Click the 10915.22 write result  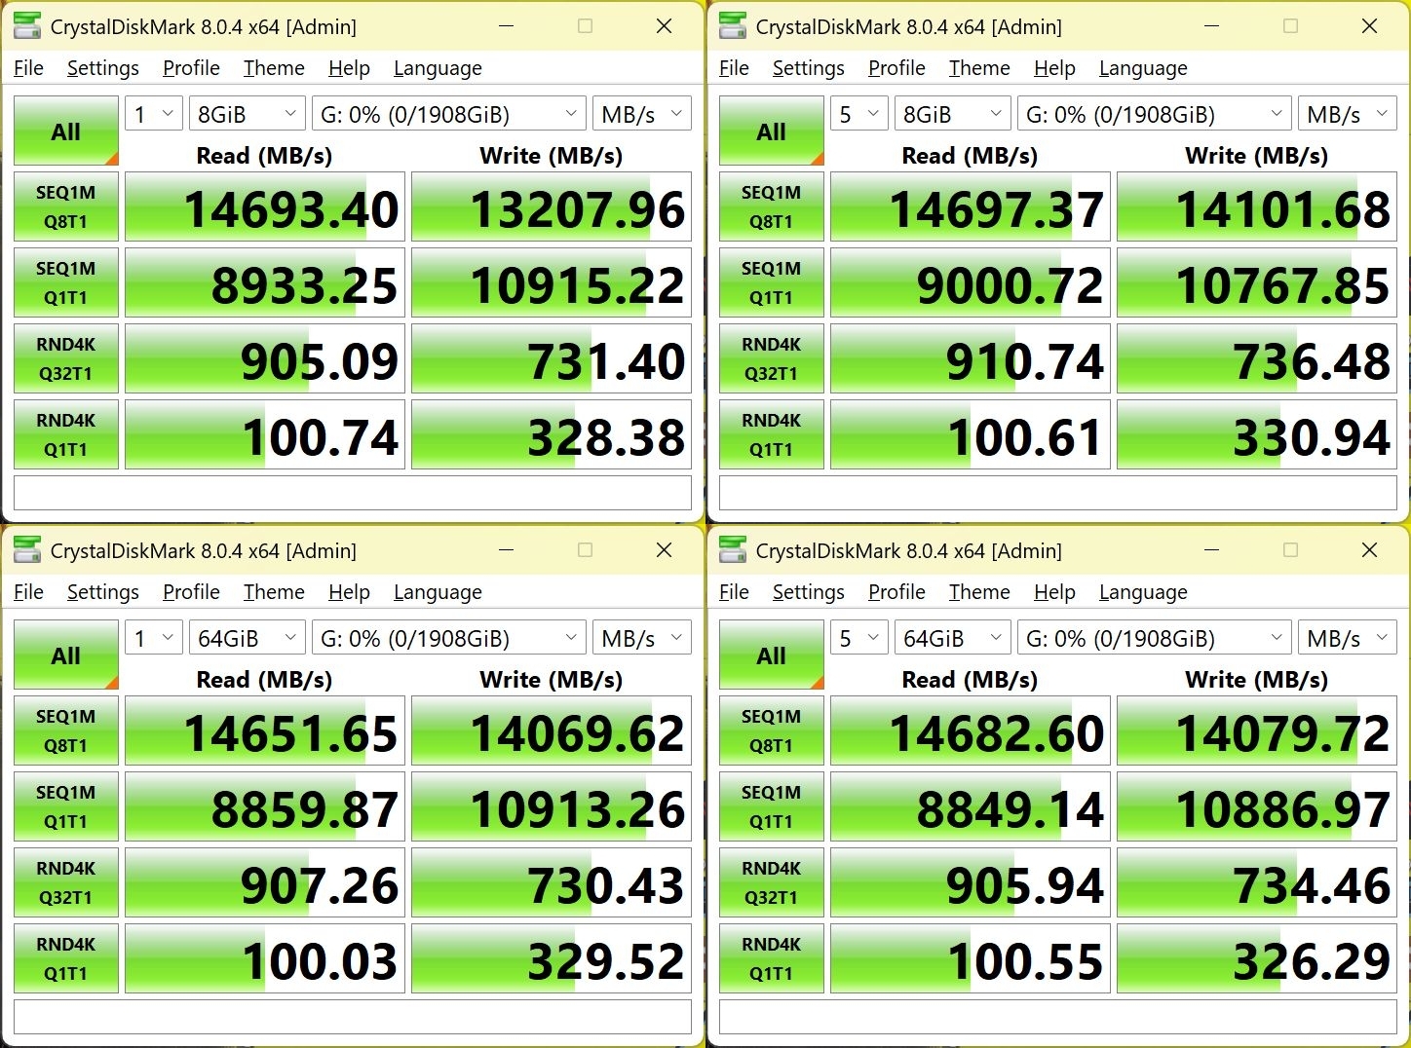[x=552, y=282]
